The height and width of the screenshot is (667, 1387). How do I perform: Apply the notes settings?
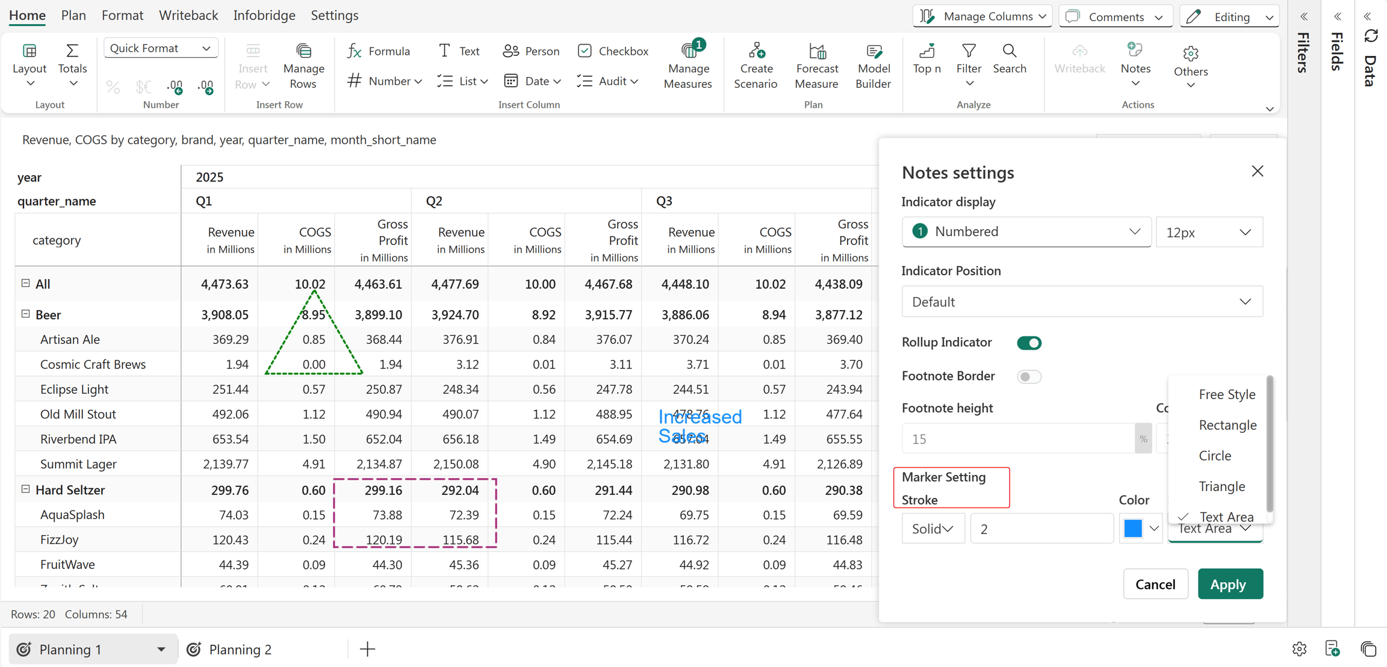[1230, 584]
